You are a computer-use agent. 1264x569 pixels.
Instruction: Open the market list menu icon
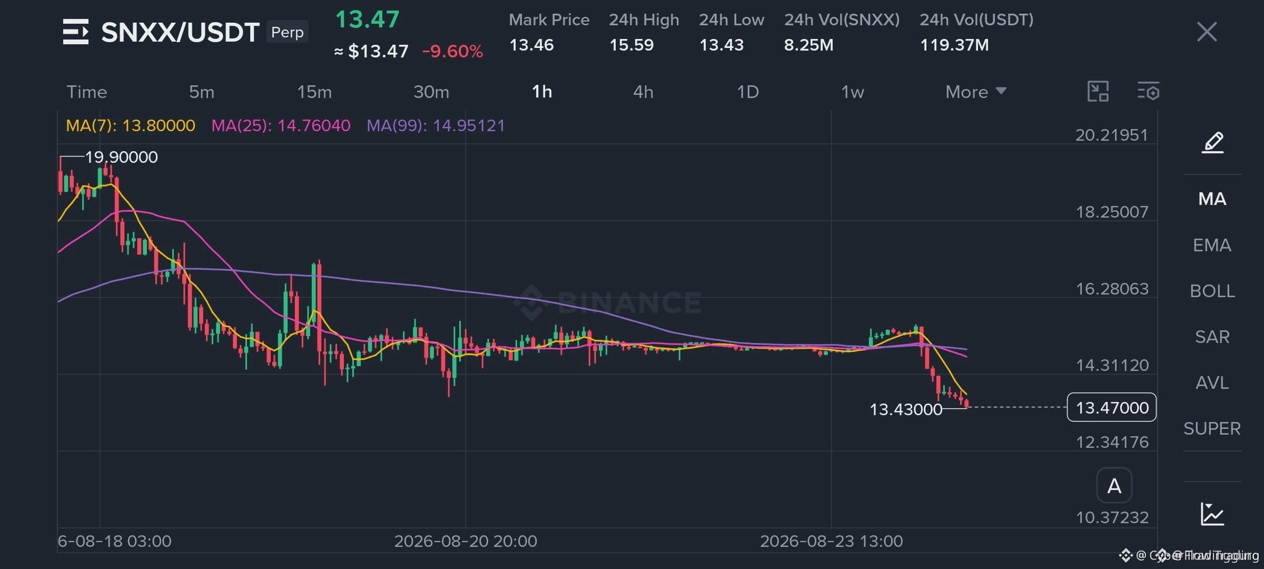(76, 32)
